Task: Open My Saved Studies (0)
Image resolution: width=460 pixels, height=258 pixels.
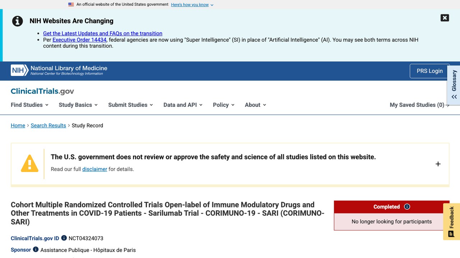Action: click(x=419, y=105)
